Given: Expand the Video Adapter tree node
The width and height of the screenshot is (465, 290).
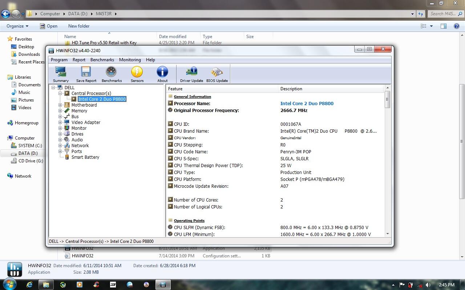Looking at the screenshot, I should [60, 122].
